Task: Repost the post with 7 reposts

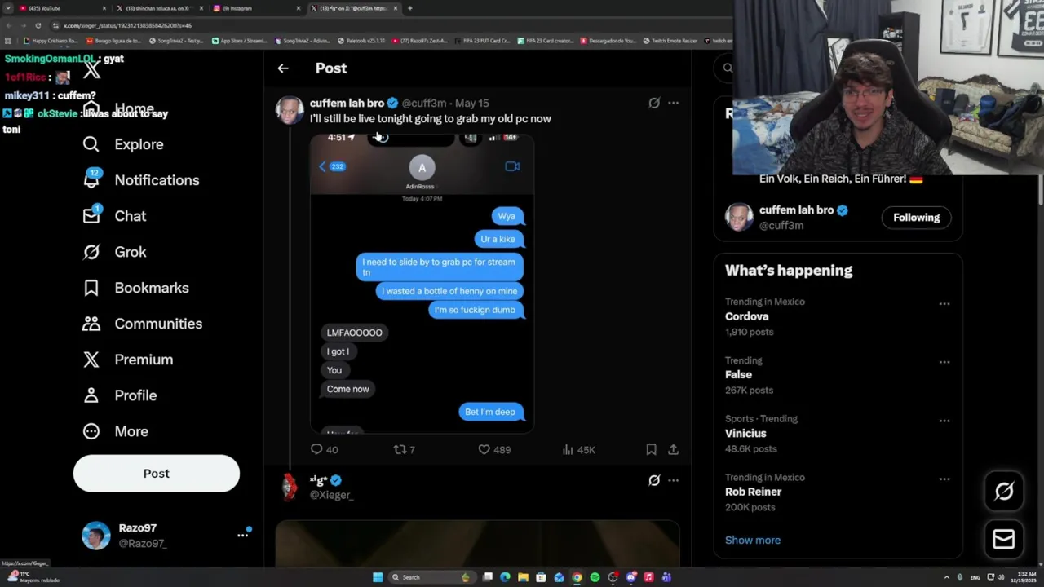Action: pyautogui.click(x=405, y=450)
